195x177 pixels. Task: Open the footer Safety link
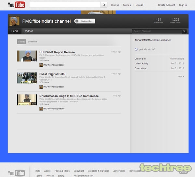[x=61, y=176]
